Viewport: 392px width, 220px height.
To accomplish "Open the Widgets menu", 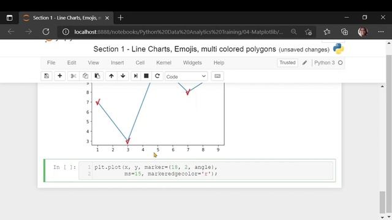I will coord(192,62).
